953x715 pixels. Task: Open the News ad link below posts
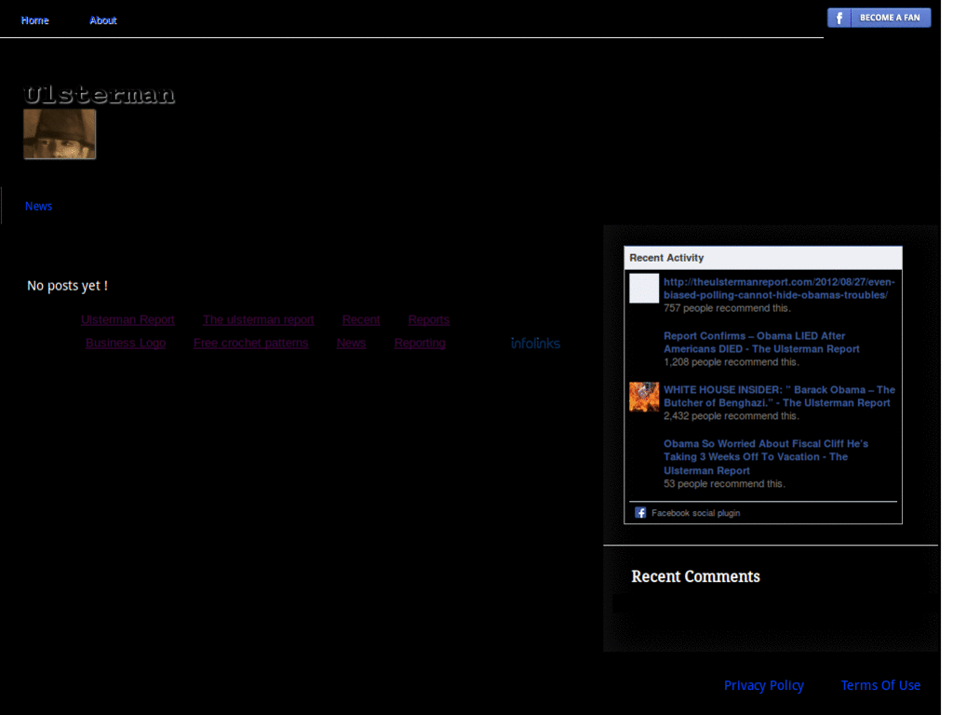click(x=351, y=343)
